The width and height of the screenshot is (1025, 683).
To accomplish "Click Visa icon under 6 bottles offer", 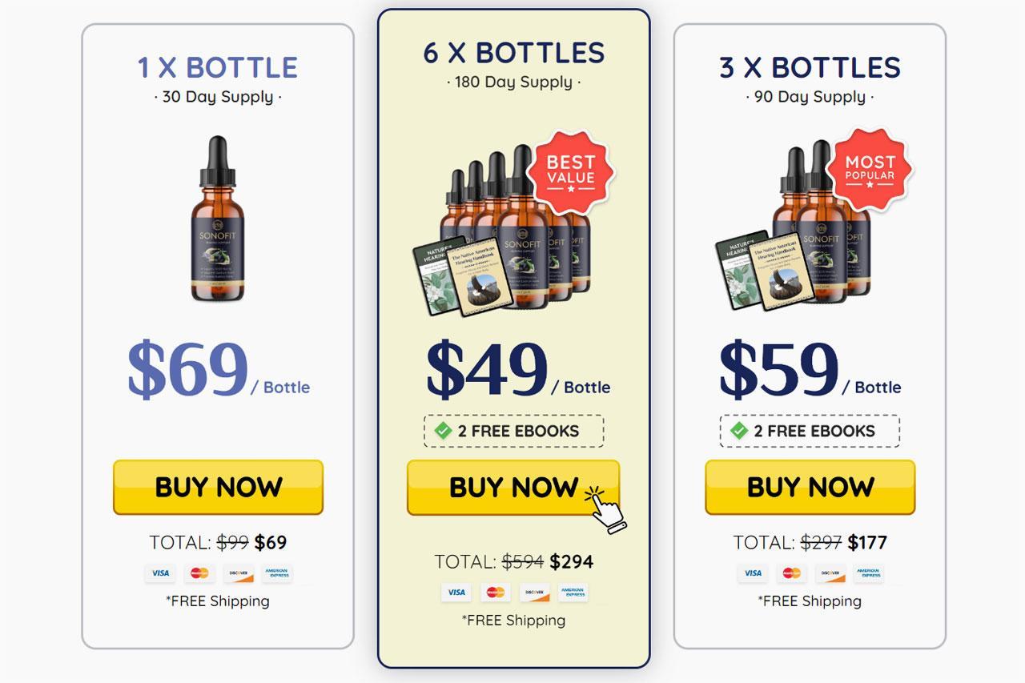I will 456,593.
